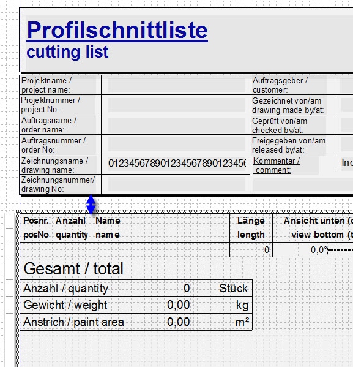This screenshot has width=353, height=367.
Task: Click the empty Zeichnungsnummer value field
Action: pyautogui.click(x=177, y=184)
